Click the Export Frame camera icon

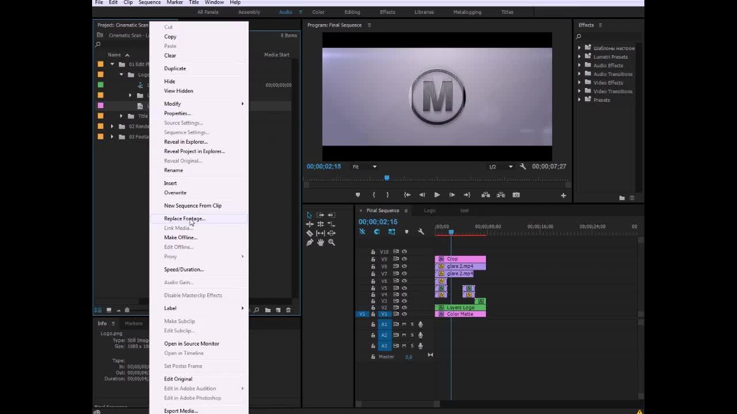coord(516,195)
